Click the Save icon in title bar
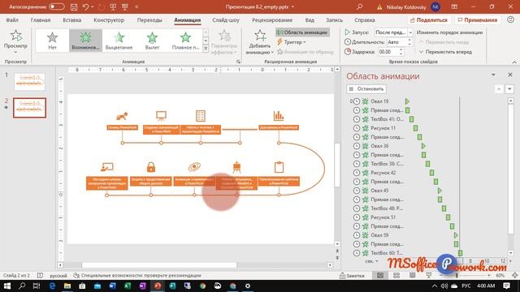The height and width of the screenshot is (292, 520). (x=74, y=6)
